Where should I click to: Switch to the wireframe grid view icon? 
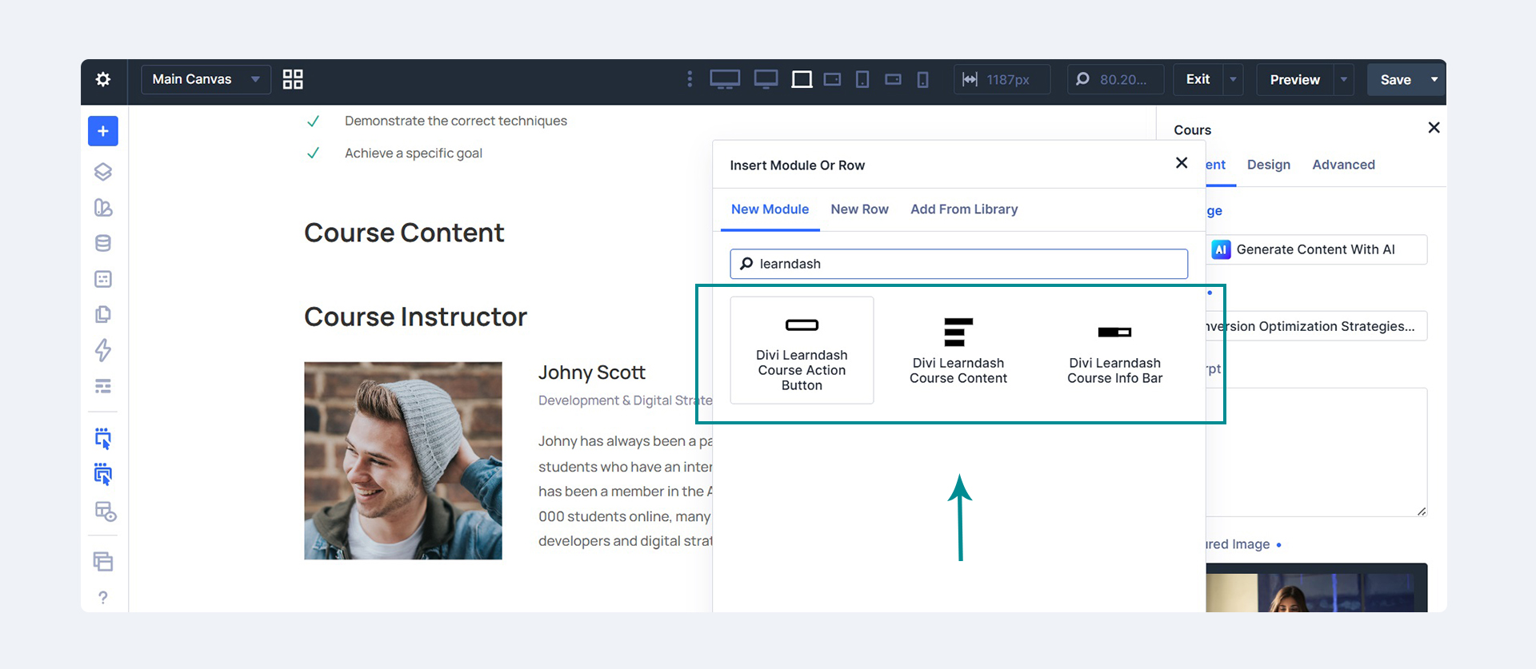(293, 79)
